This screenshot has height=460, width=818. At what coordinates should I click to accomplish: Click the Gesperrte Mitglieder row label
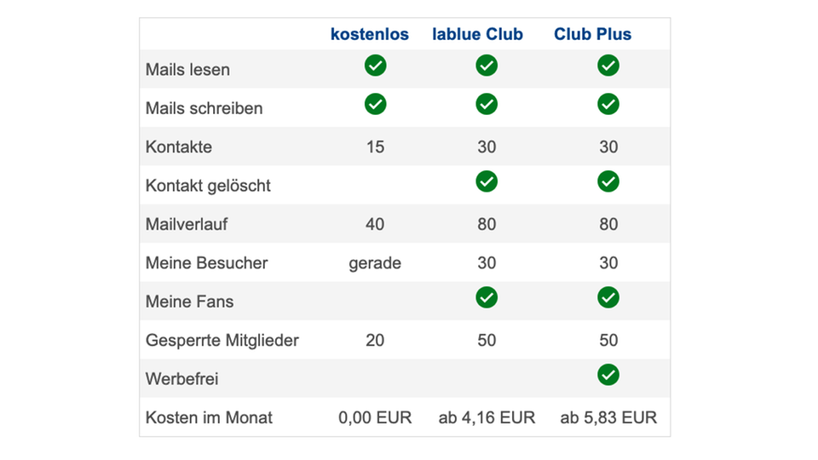[x=222, y=341]
